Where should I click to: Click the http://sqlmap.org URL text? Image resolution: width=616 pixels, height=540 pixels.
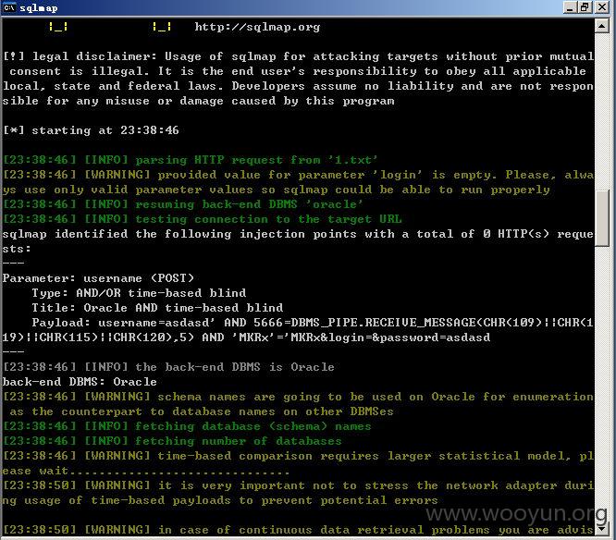[x=257, y=27]
